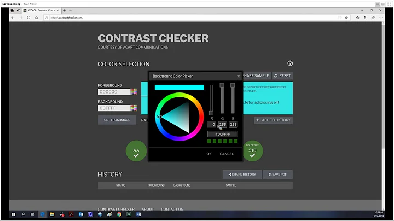Click the browser address bar URL
Image resolution: width=394 pixels, height=221 pixels.
67,18
